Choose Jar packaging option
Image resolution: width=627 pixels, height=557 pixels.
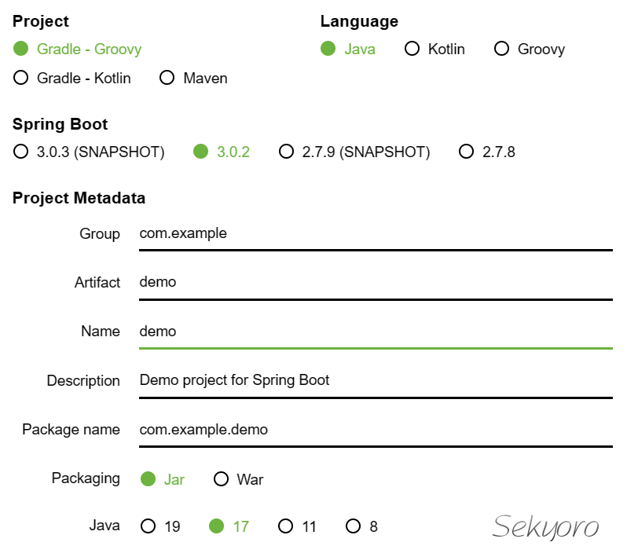[148, 478]
